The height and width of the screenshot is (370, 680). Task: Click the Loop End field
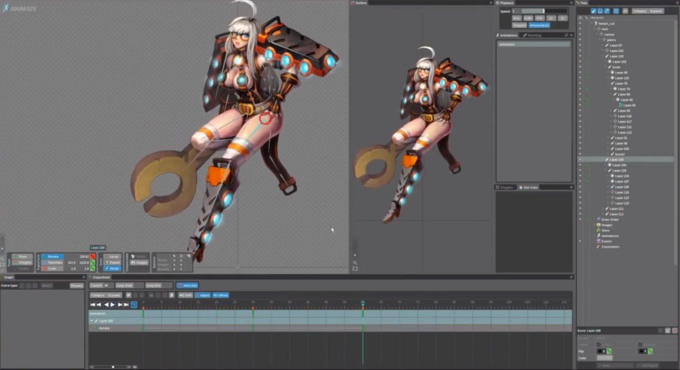coord(159,286)
